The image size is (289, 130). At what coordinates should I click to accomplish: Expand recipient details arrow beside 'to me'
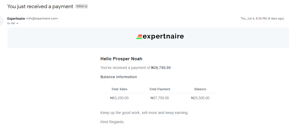click(x=17, y=23)
